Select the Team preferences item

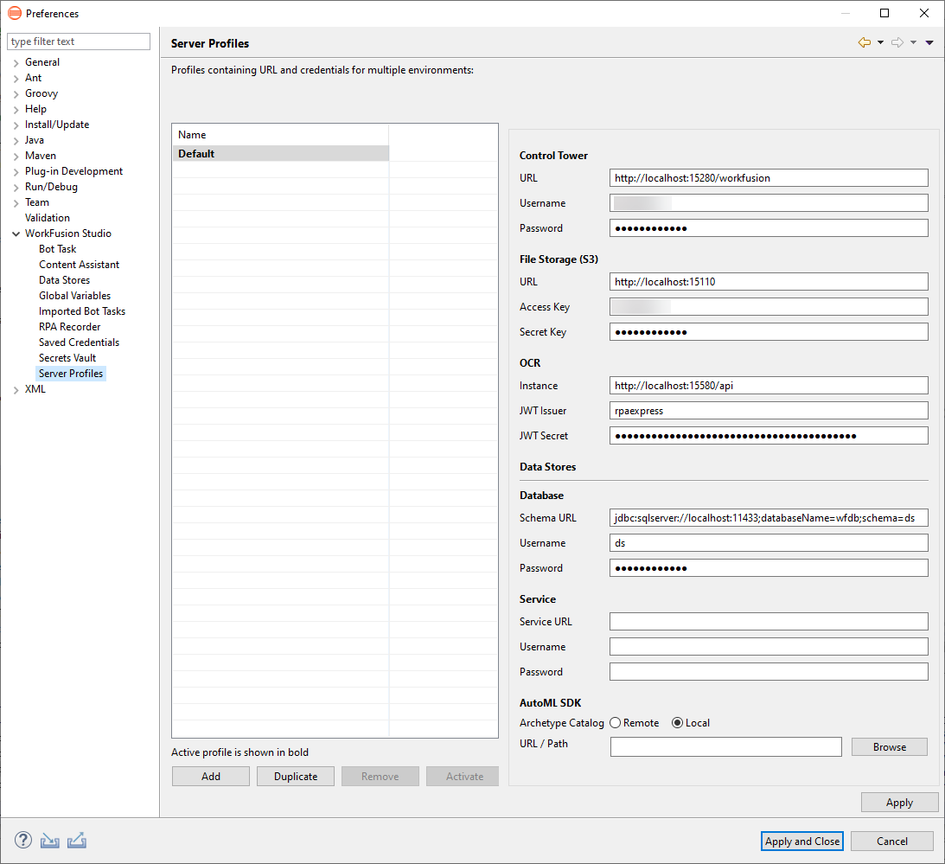coord(37,202)
